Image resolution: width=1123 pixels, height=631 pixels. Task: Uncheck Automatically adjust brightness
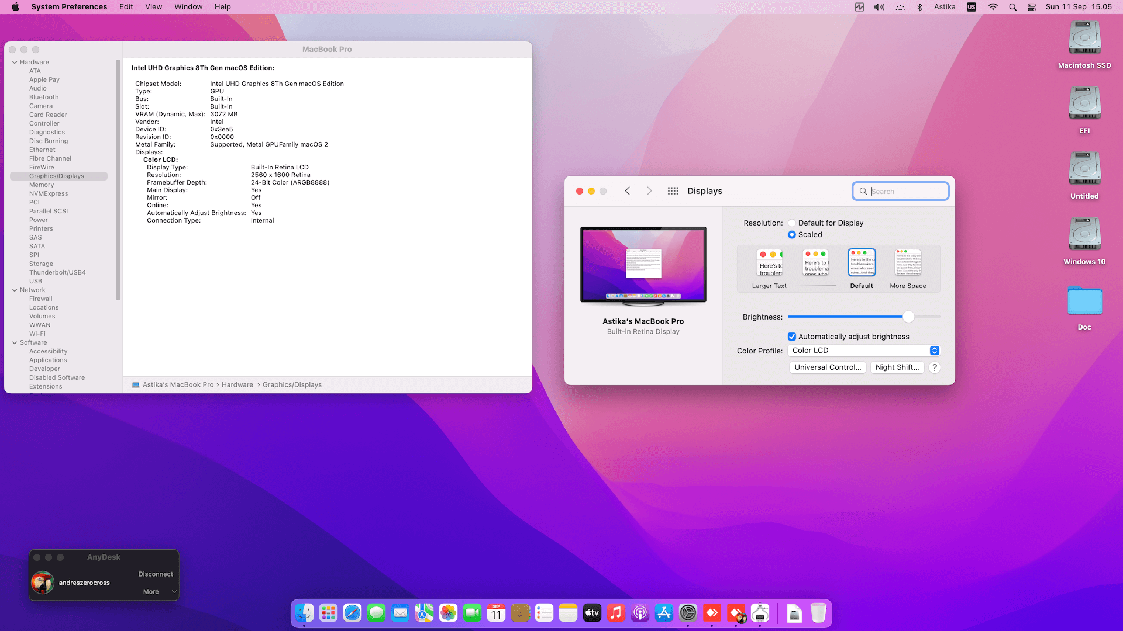point(792,337)
